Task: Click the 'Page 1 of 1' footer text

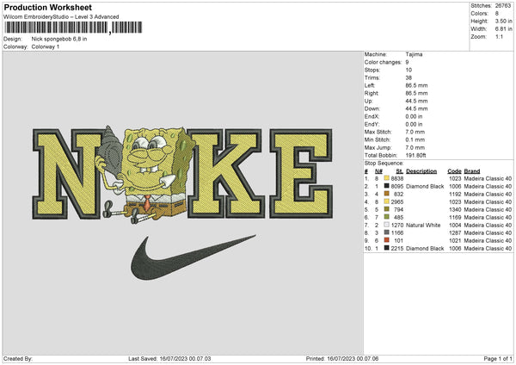Action: pyautogui.click(x=498, y=359)
